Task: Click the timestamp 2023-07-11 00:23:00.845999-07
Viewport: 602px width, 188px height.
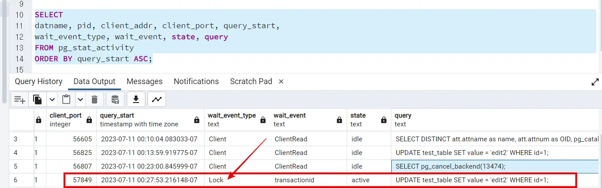Action: 149,166
